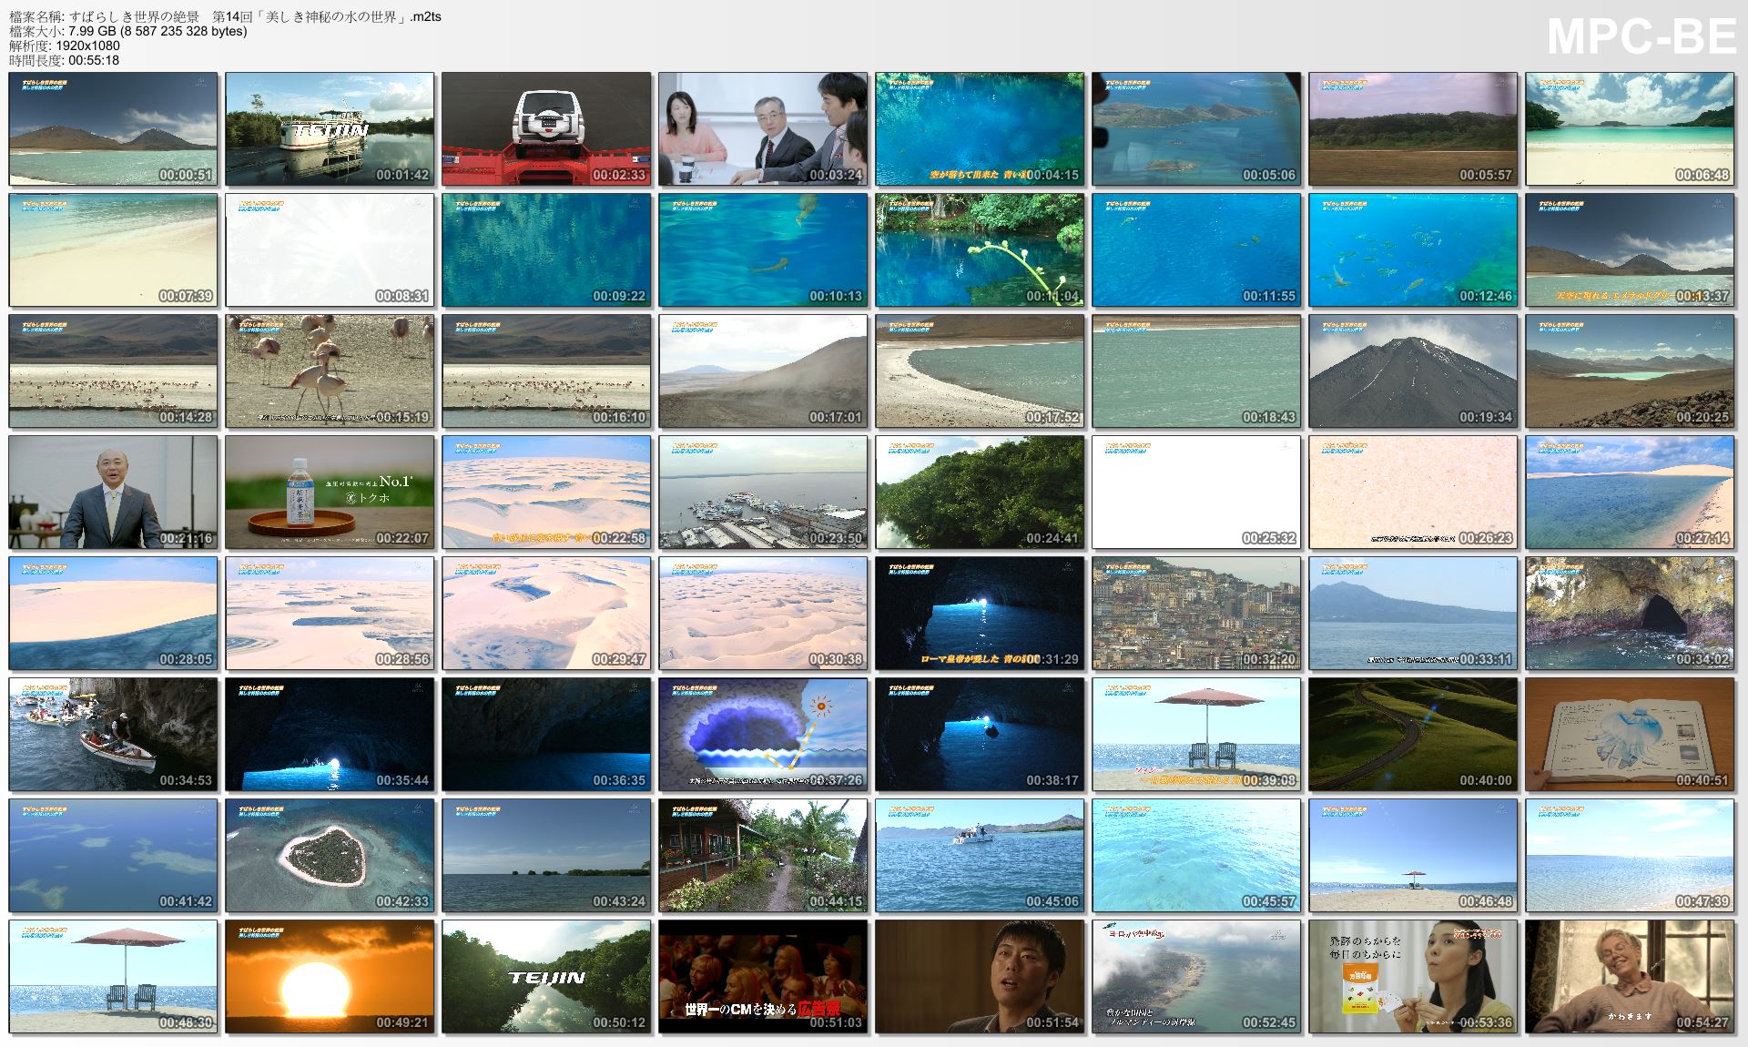Select the TEIJIN boat thumbnail at 00:01:42

(328, 128)
